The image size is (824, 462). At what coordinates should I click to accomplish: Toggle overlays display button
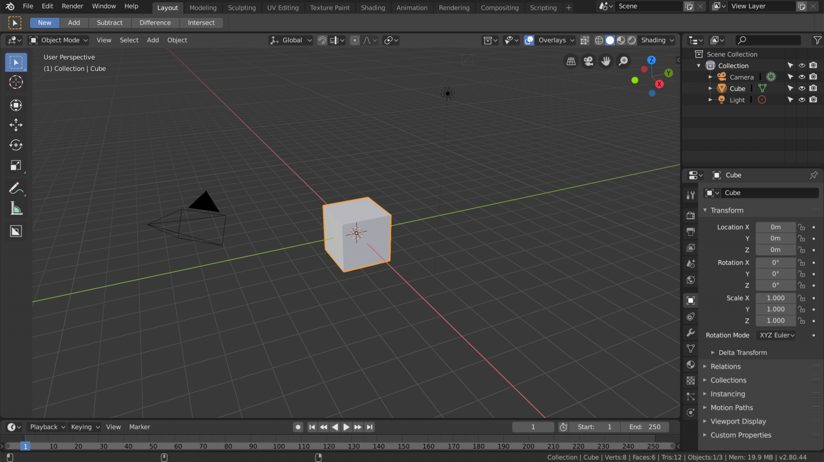click(529, 40)
